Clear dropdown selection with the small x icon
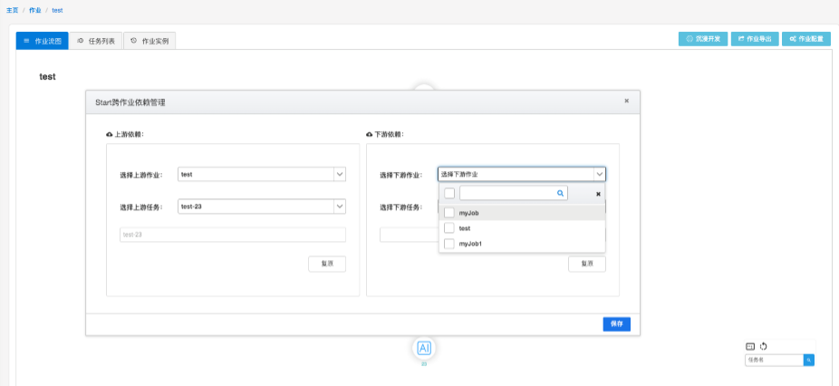The width and height of the screenshot is (839, 386). (x=598, y=194)
